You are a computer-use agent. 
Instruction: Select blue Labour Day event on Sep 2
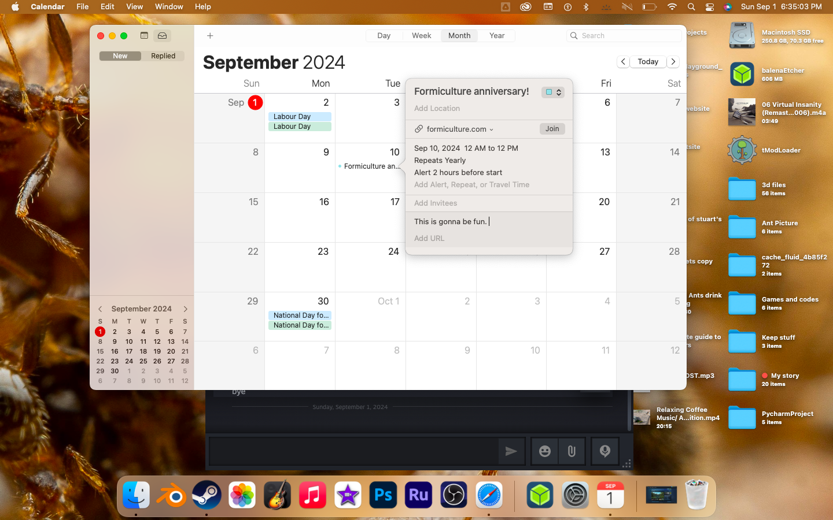point(300,117)
